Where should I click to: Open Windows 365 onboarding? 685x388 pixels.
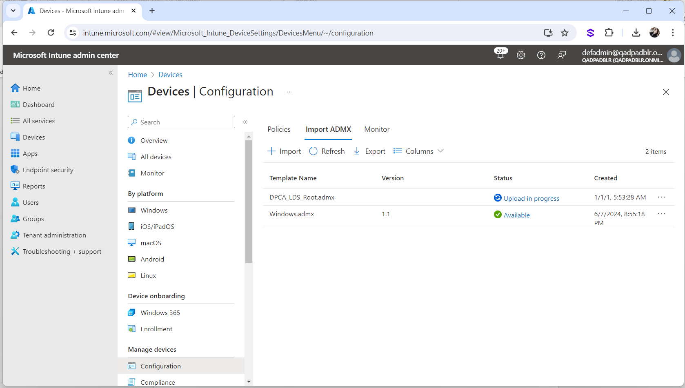click(x=160, y=313)
